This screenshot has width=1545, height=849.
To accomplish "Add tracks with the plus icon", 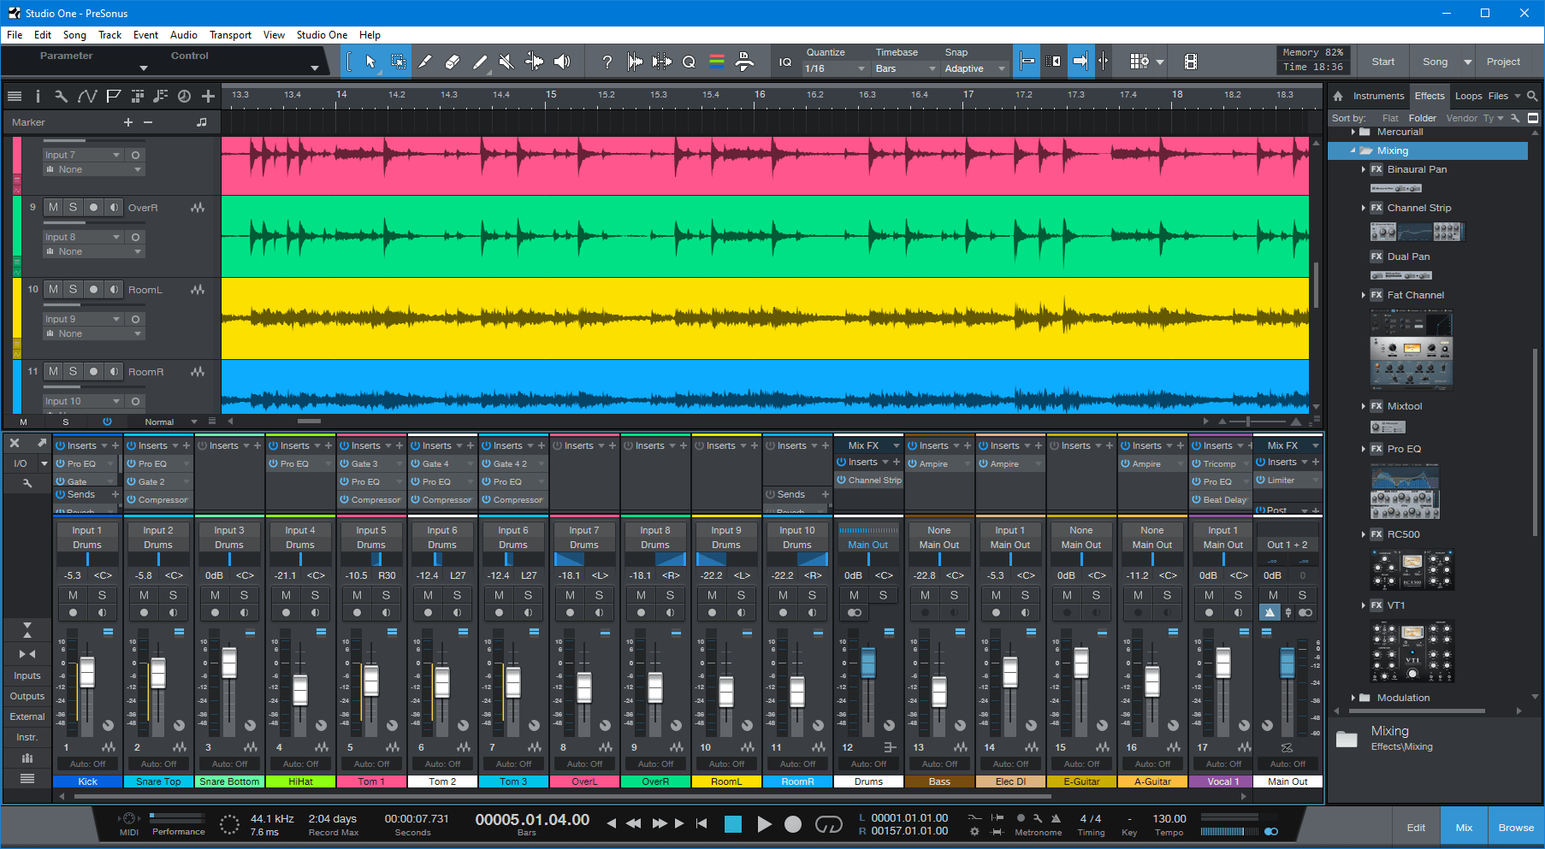I will (x=208, y=97).
